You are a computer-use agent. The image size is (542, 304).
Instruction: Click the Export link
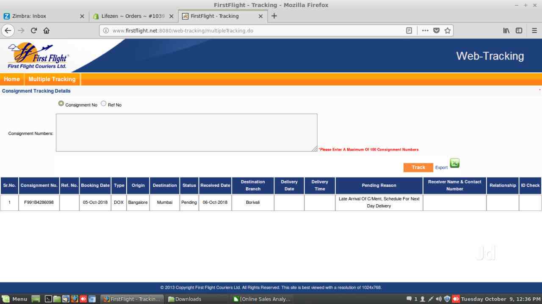pos(441,167)
